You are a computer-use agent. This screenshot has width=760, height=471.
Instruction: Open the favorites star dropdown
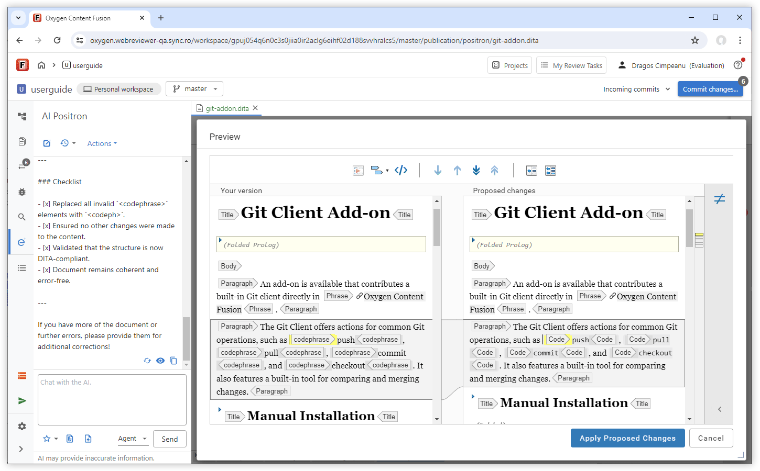click(50, 439)
